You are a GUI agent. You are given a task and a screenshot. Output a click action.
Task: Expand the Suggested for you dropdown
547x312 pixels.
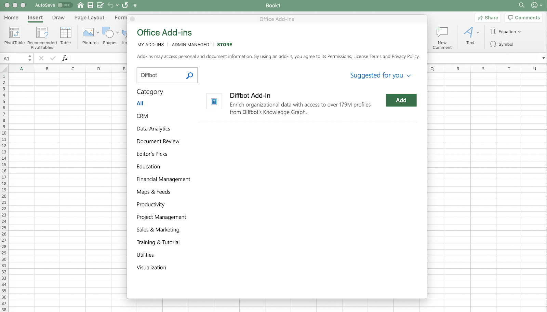pyautogui.click(x=381, y=75)
